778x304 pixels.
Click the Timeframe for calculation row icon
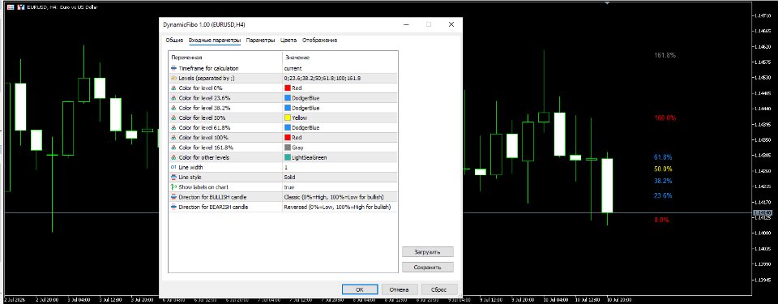(x=173, y=68)
